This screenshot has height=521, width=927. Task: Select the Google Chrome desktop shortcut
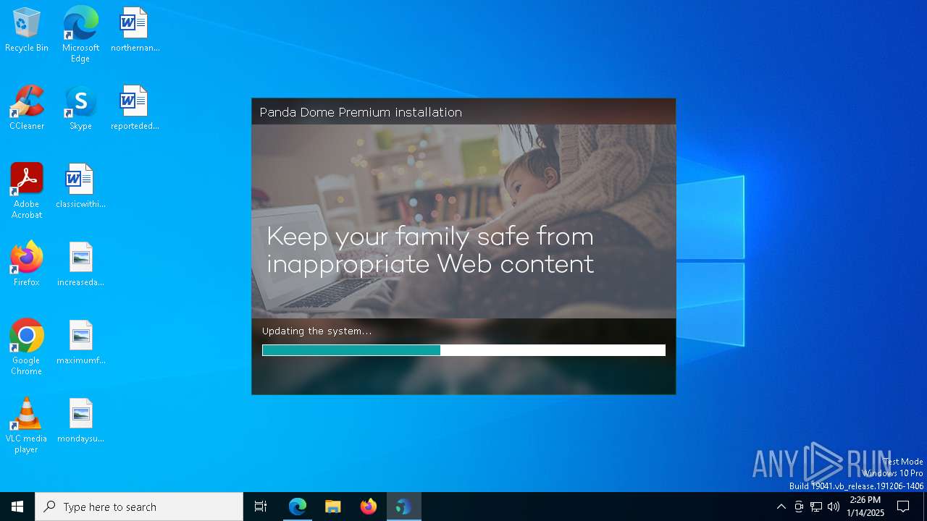[x=27, y=347]
